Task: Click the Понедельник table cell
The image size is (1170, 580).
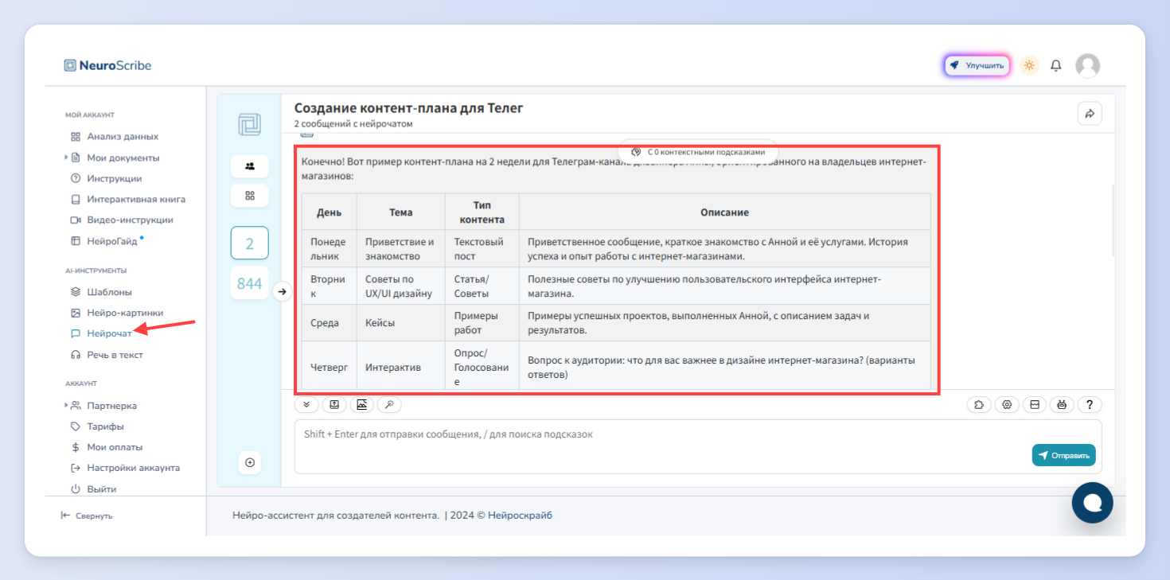Action: pos(329,249)
